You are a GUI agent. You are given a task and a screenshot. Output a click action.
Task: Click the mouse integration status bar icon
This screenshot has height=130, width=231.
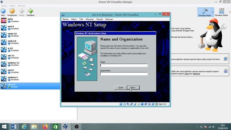point(153,104)
